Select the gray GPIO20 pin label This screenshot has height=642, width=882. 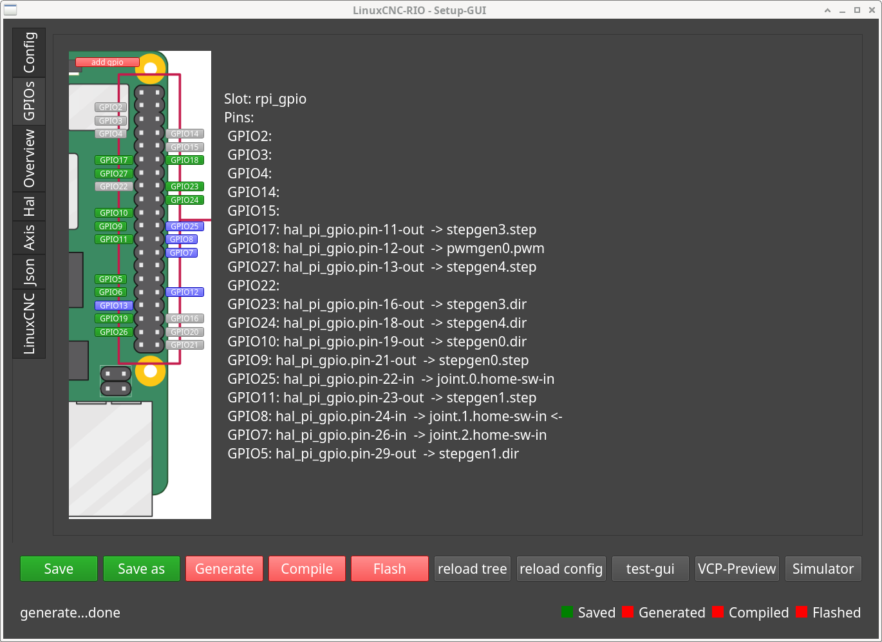pos(185,332)
